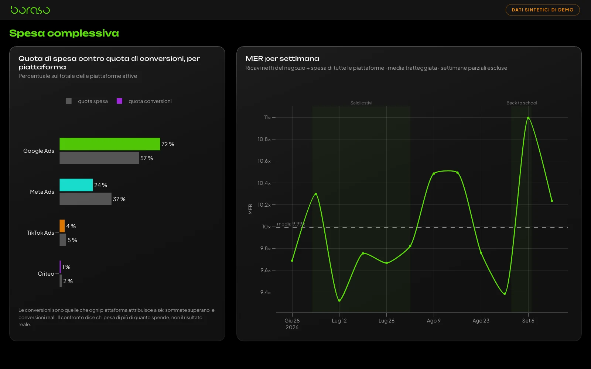Click the green Google Ads 72 % bar
Image resolution: width=591 pixels, height=369 pixels.
(x=110, y=144)
